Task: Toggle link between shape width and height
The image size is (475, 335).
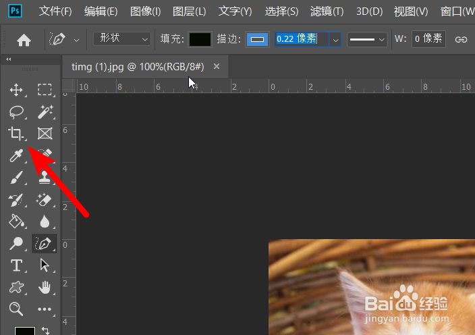Action: 461,39
